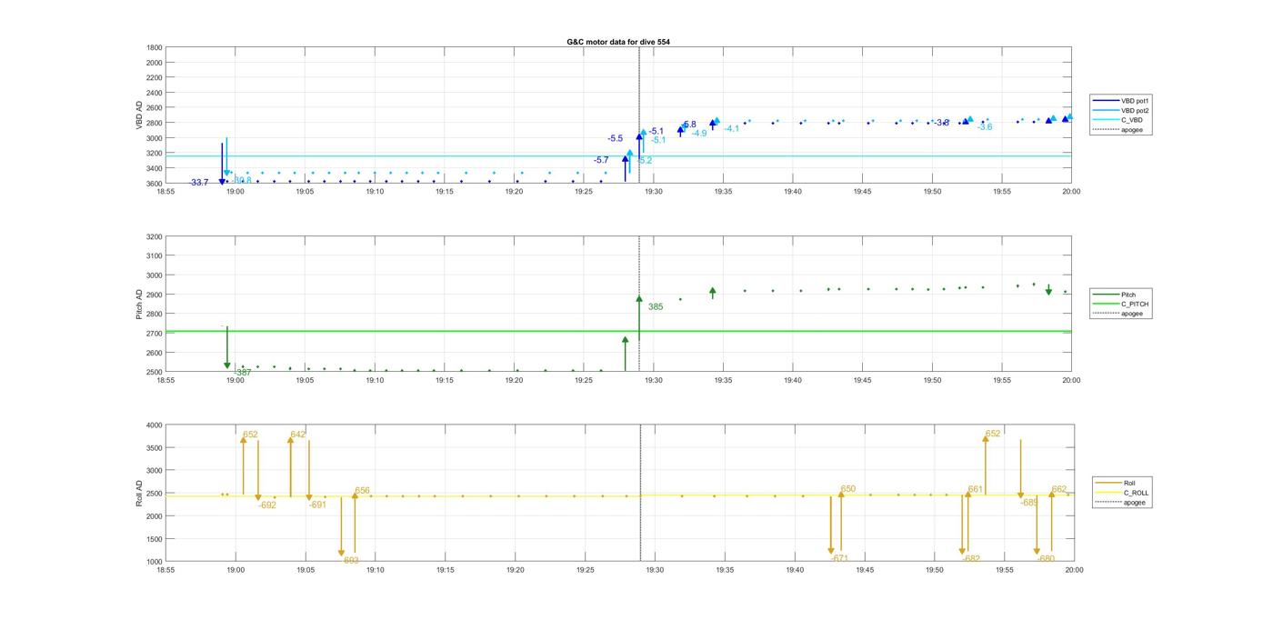1273x630 pixels.
Task: Click the '385' pitch data label
Action: pyautogui.click(x=656, y=307)
